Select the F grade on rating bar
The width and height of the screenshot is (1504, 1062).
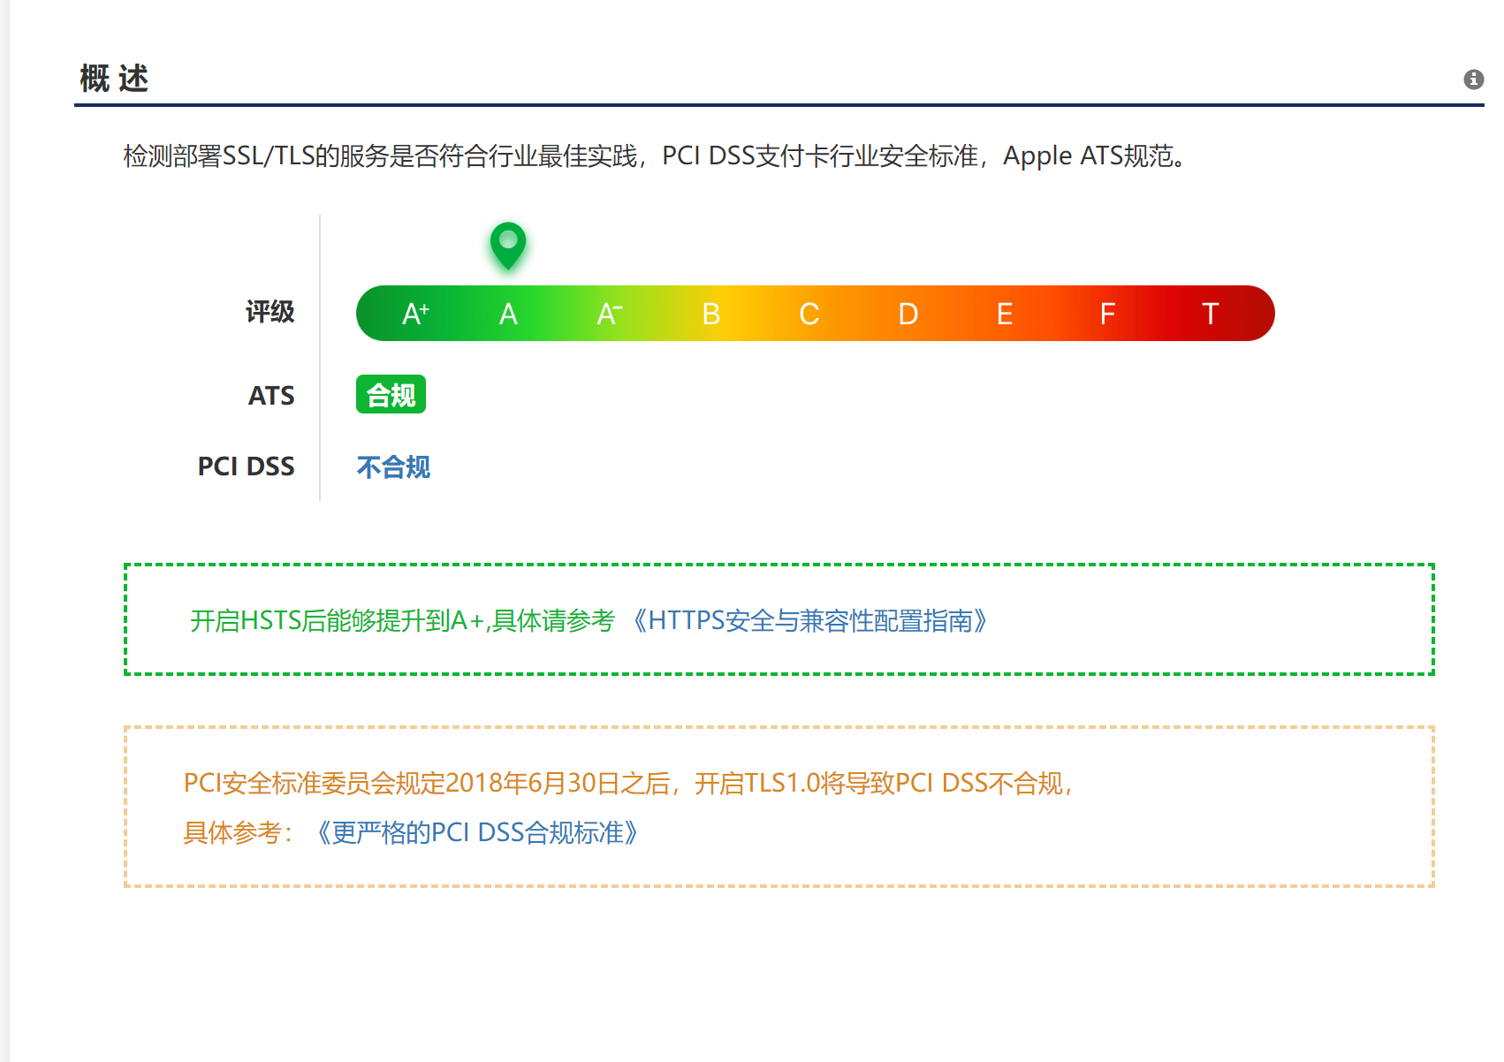(x=1107, y=314)
